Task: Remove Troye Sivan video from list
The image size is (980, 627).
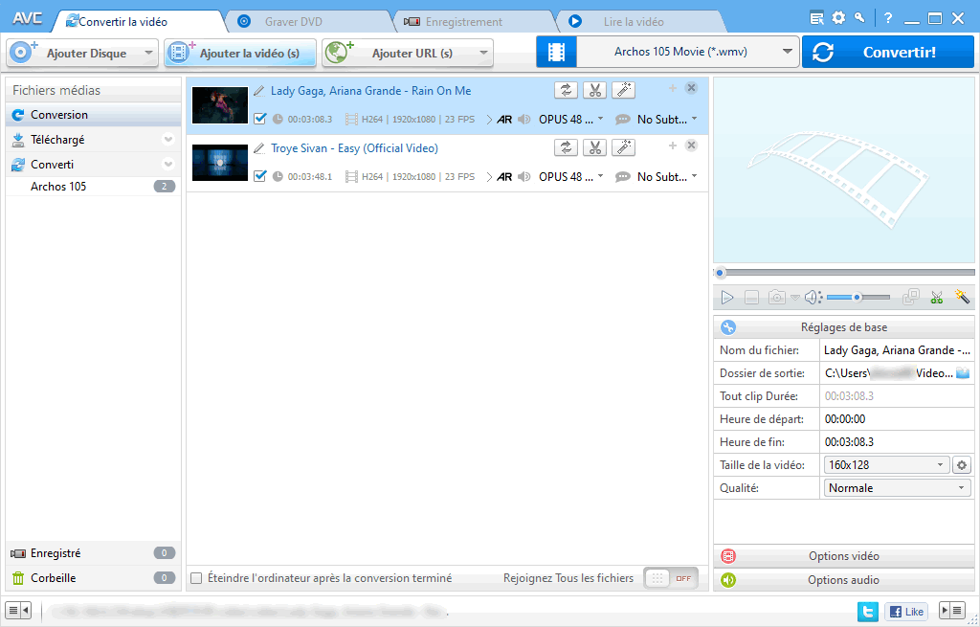Action: click(691, 146)
